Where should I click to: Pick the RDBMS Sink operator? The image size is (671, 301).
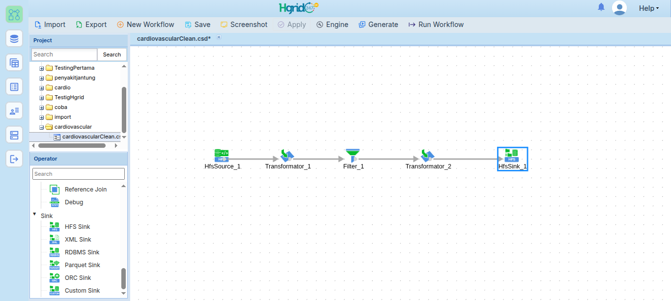pos(75,252)
